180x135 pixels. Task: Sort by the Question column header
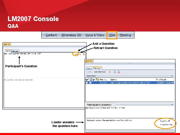pyautogui.click(x=114, y=79)
